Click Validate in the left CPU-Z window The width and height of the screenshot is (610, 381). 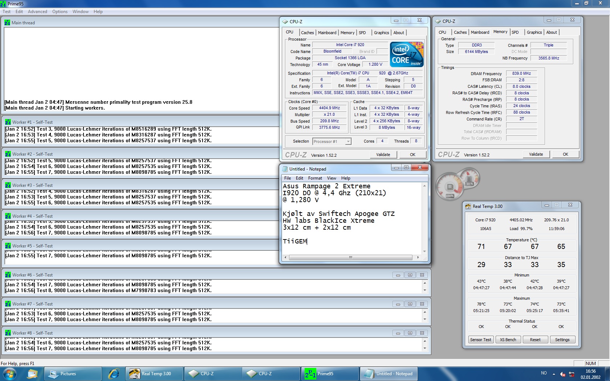tap(383, 155)
